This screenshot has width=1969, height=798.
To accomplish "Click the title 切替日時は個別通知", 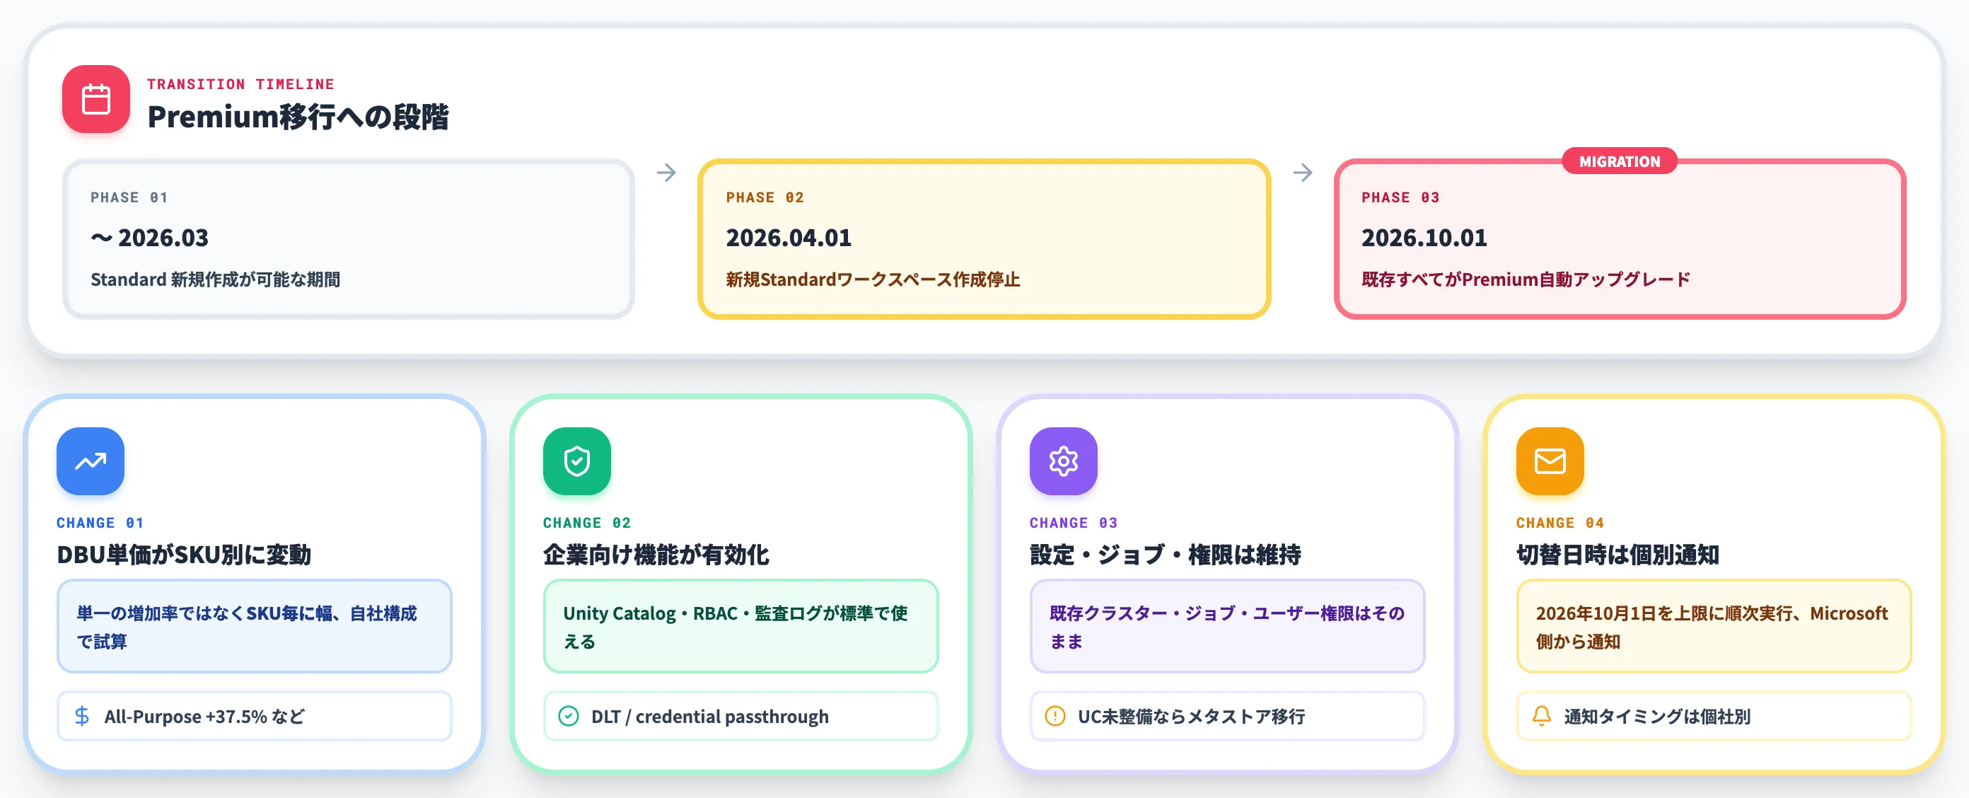I will (1617, 555).
